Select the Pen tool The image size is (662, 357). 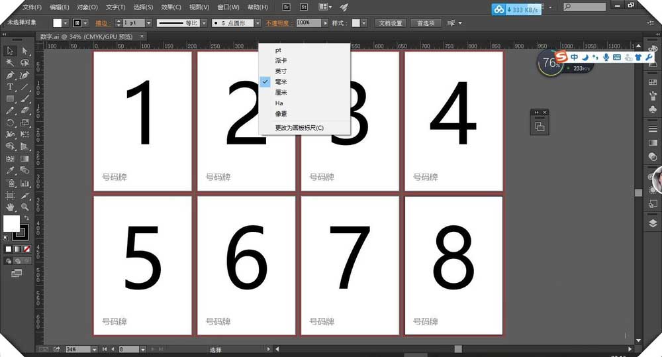click(x=10, y=76)
